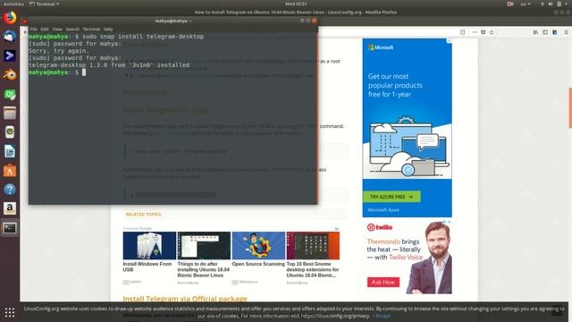Screen dimensions: 572x322
Task: Open the dark blue arrow app in the dock
Action: (x=10, y=55)
